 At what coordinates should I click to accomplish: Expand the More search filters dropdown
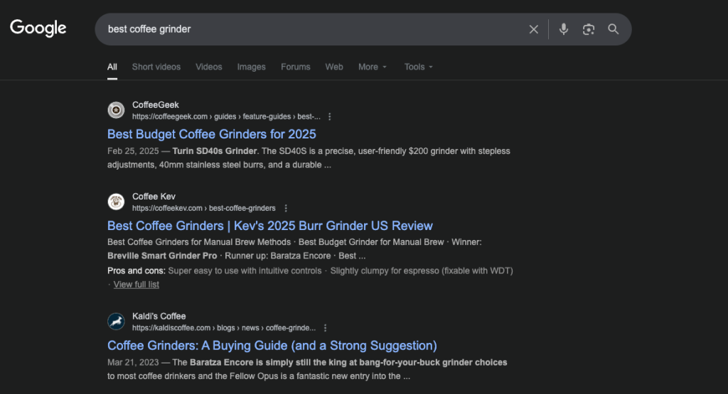[x=373, y=67]
